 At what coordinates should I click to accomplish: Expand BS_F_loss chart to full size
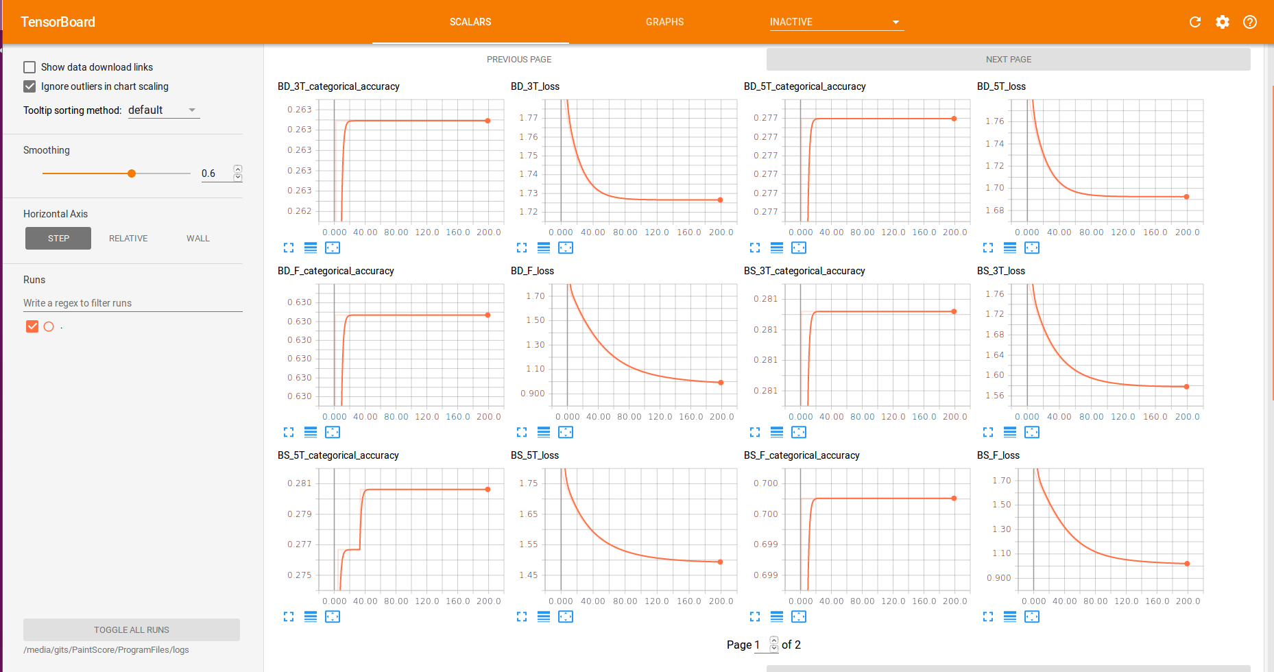coord(988,616)
